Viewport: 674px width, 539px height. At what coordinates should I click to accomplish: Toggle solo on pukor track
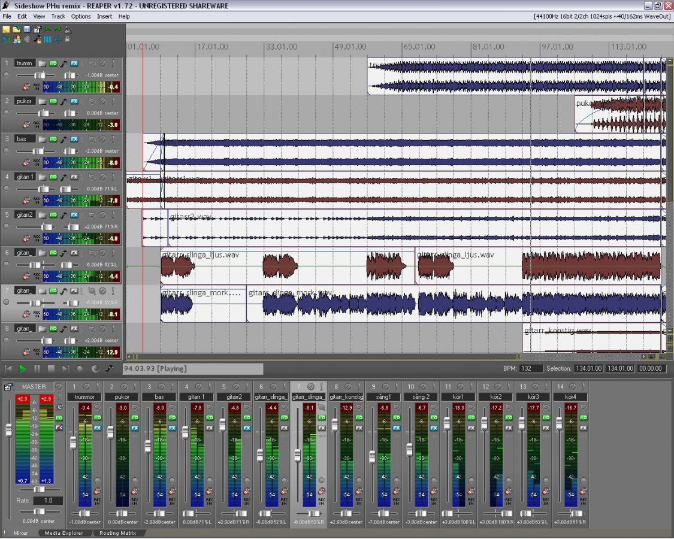click(x=113, y=101)
